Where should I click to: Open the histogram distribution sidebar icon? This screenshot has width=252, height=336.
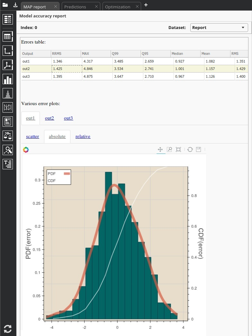[8, 94]
